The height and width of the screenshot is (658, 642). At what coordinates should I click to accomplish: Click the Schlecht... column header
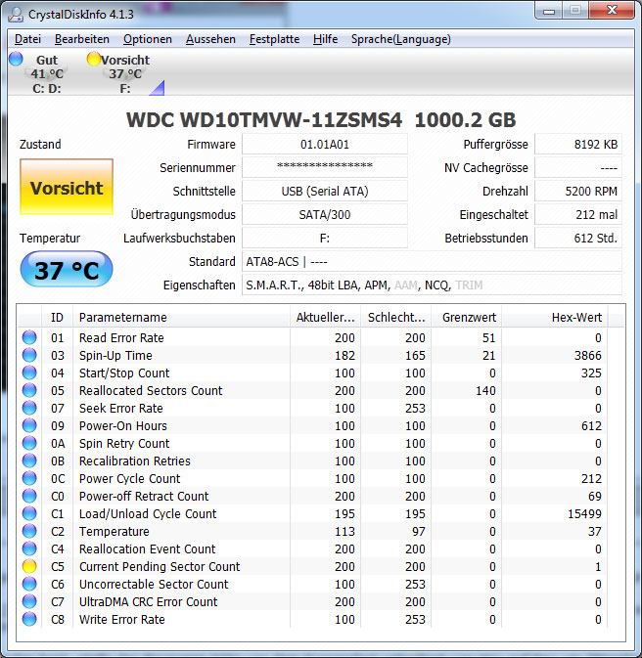click(x=396, y=317)
